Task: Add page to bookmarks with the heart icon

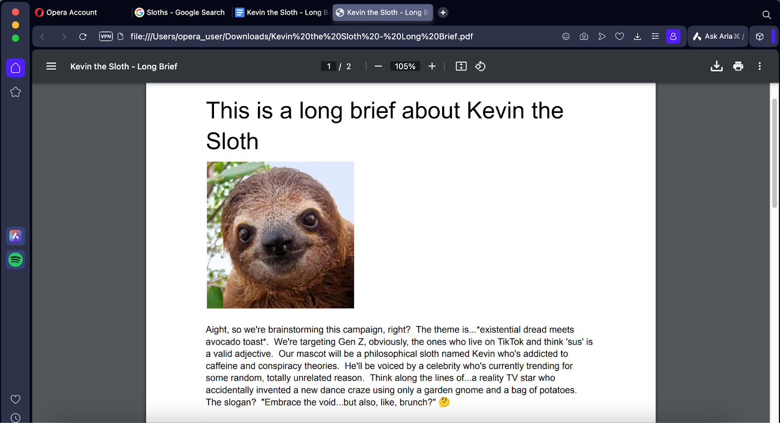Action: (x=620, y=37)
